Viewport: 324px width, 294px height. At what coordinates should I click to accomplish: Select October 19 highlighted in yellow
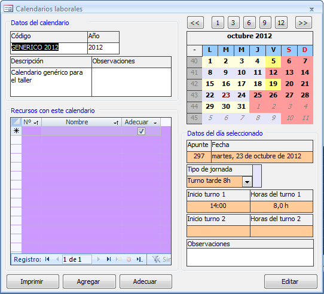[273, 84]
